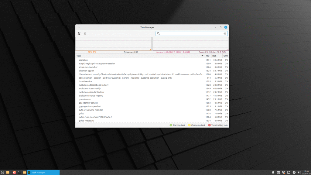Open the window menu chevron in title bar
This screenshot has height=175, width=311.
[79, 27]
